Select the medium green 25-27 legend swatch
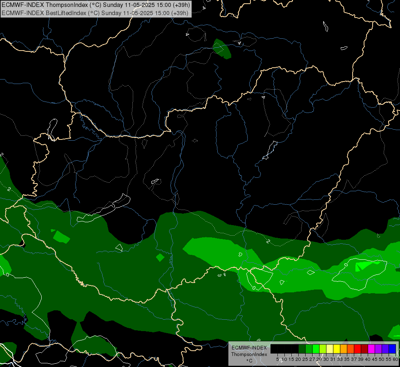Image resolution: width=400 pixels, height=367 pixels. [x=309, y=349]
